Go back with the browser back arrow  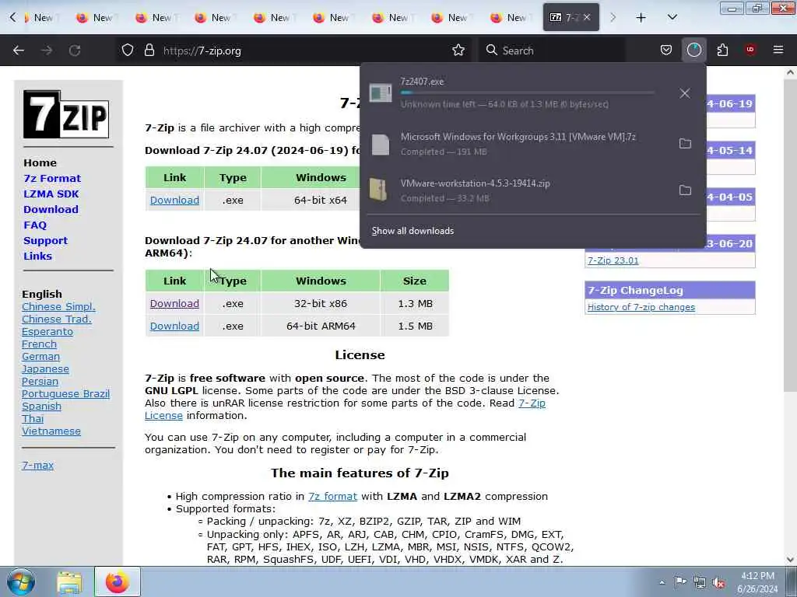pos(19,51)
